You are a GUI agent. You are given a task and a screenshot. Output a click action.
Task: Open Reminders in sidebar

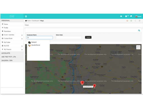tap(12, 31)
